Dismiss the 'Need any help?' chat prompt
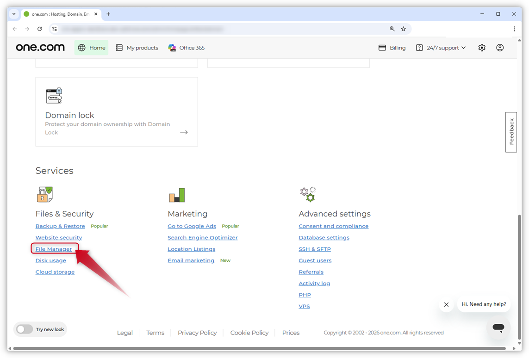Screen dimensions: 529x358 click(x=446, y=304)
